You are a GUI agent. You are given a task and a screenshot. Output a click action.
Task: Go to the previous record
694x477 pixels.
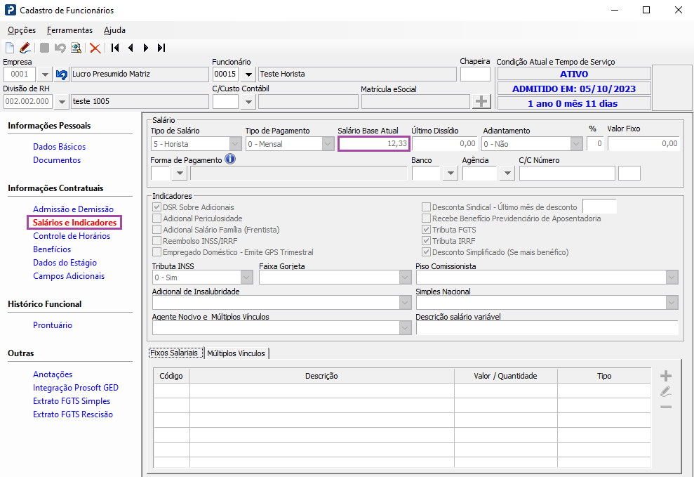point(131,48)
